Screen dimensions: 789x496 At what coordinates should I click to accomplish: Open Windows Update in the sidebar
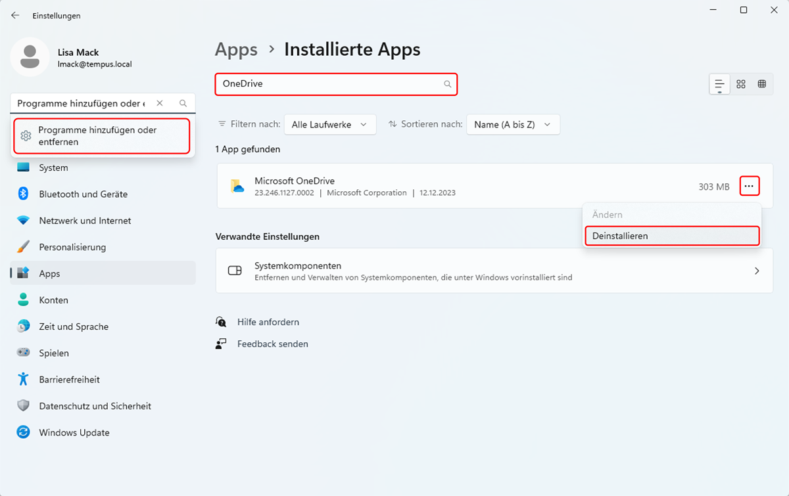click(x=103, y=432)
